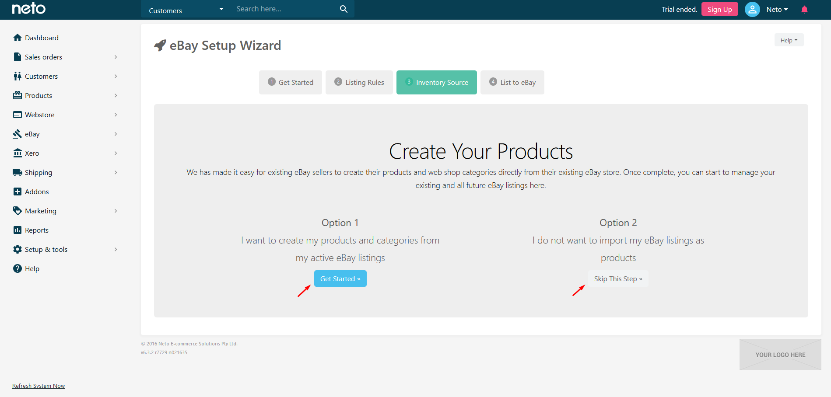Click the Skip This Step button

[618, 279]
